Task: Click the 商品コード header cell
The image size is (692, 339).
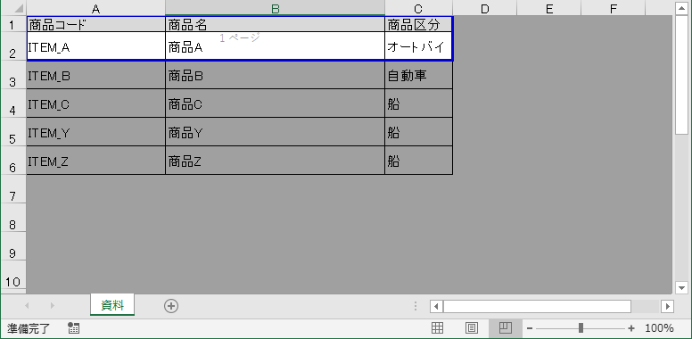Action: click(95, 24)
